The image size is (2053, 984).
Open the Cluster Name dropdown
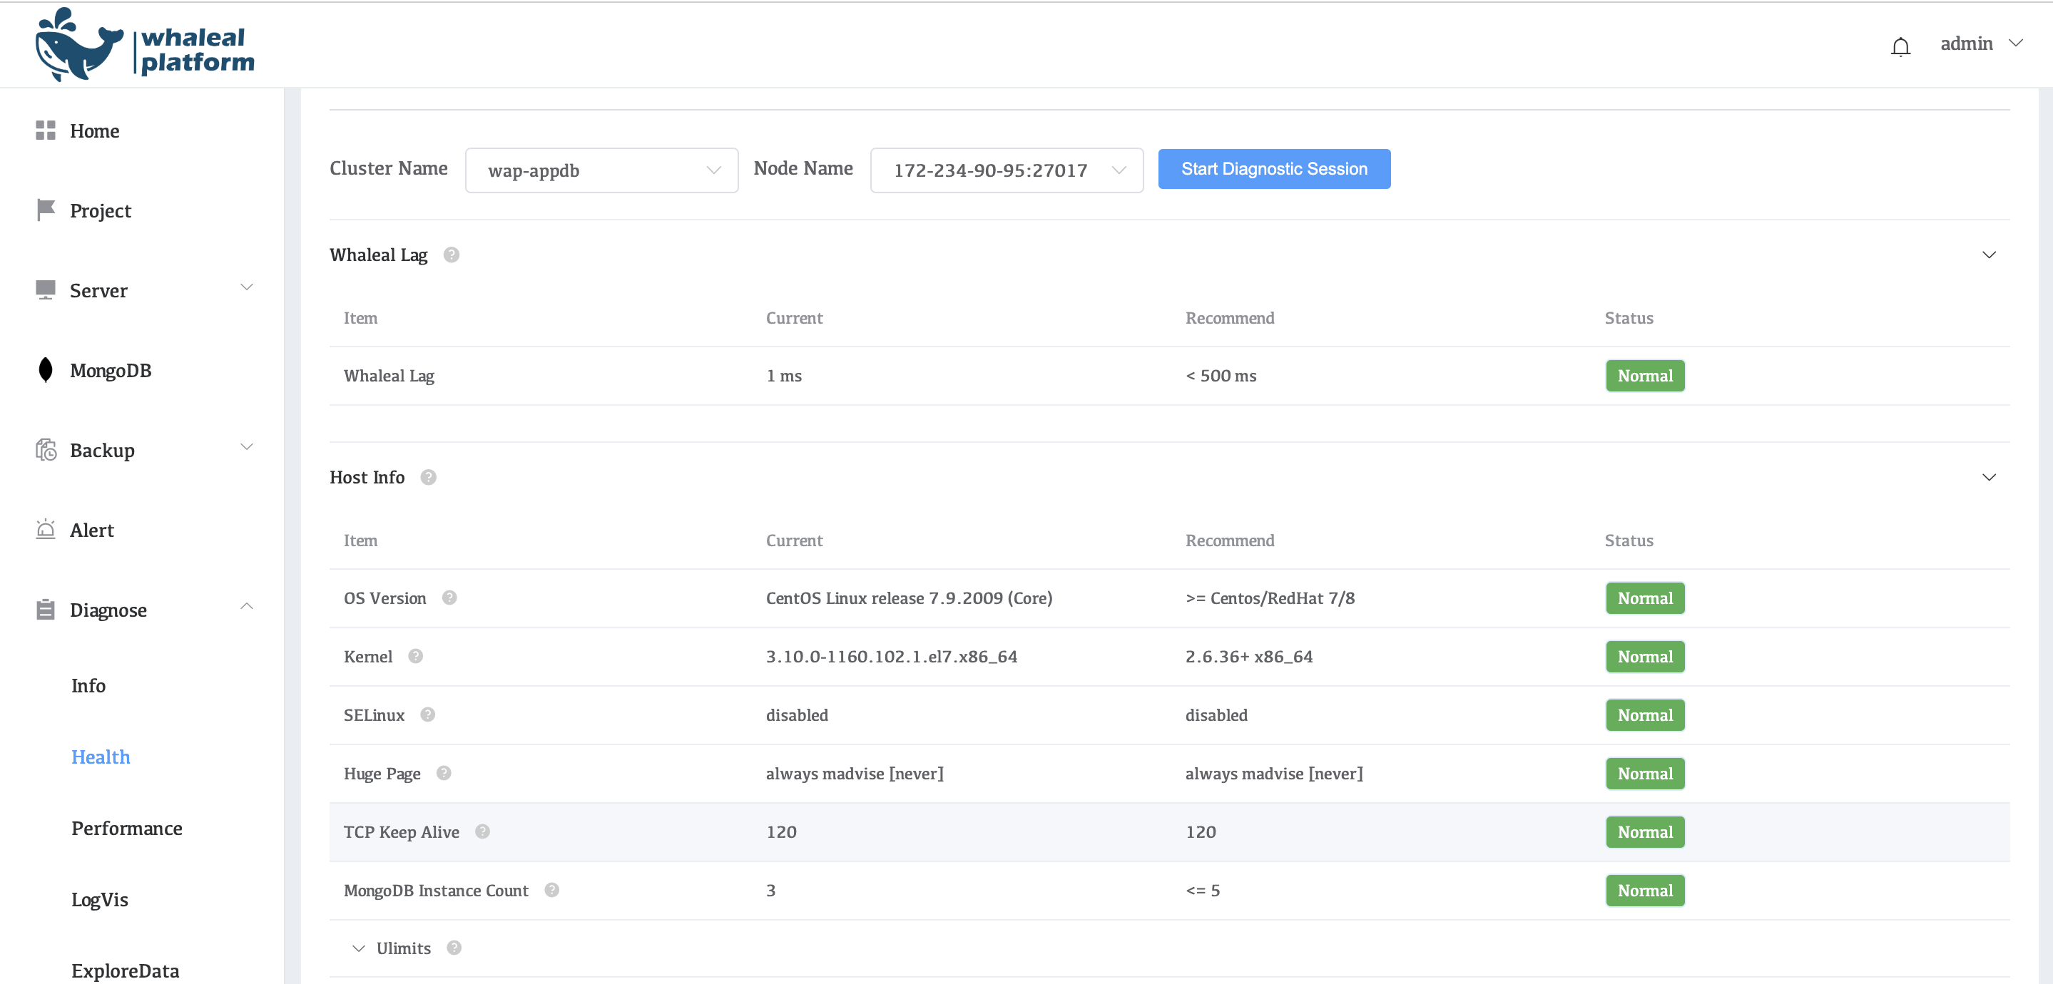[602, 170]
